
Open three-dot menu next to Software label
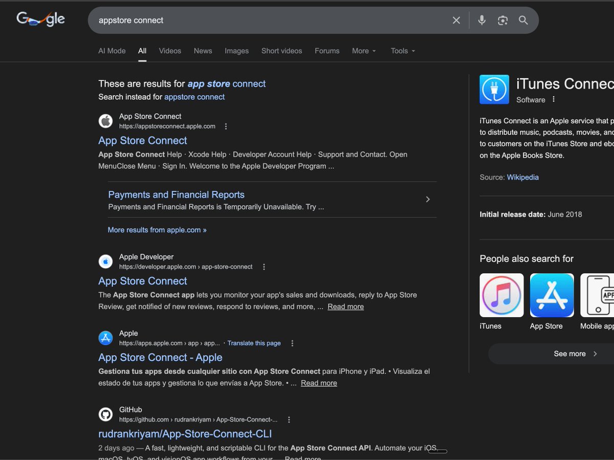click(x=554, y=99)
